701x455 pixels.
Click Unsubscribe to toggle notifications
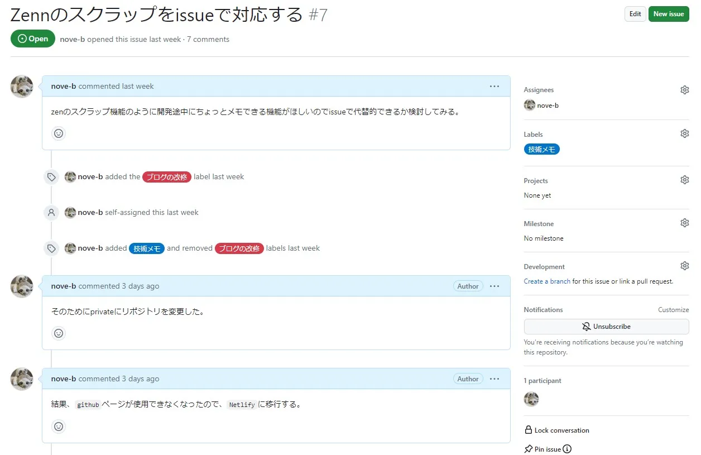606,327
